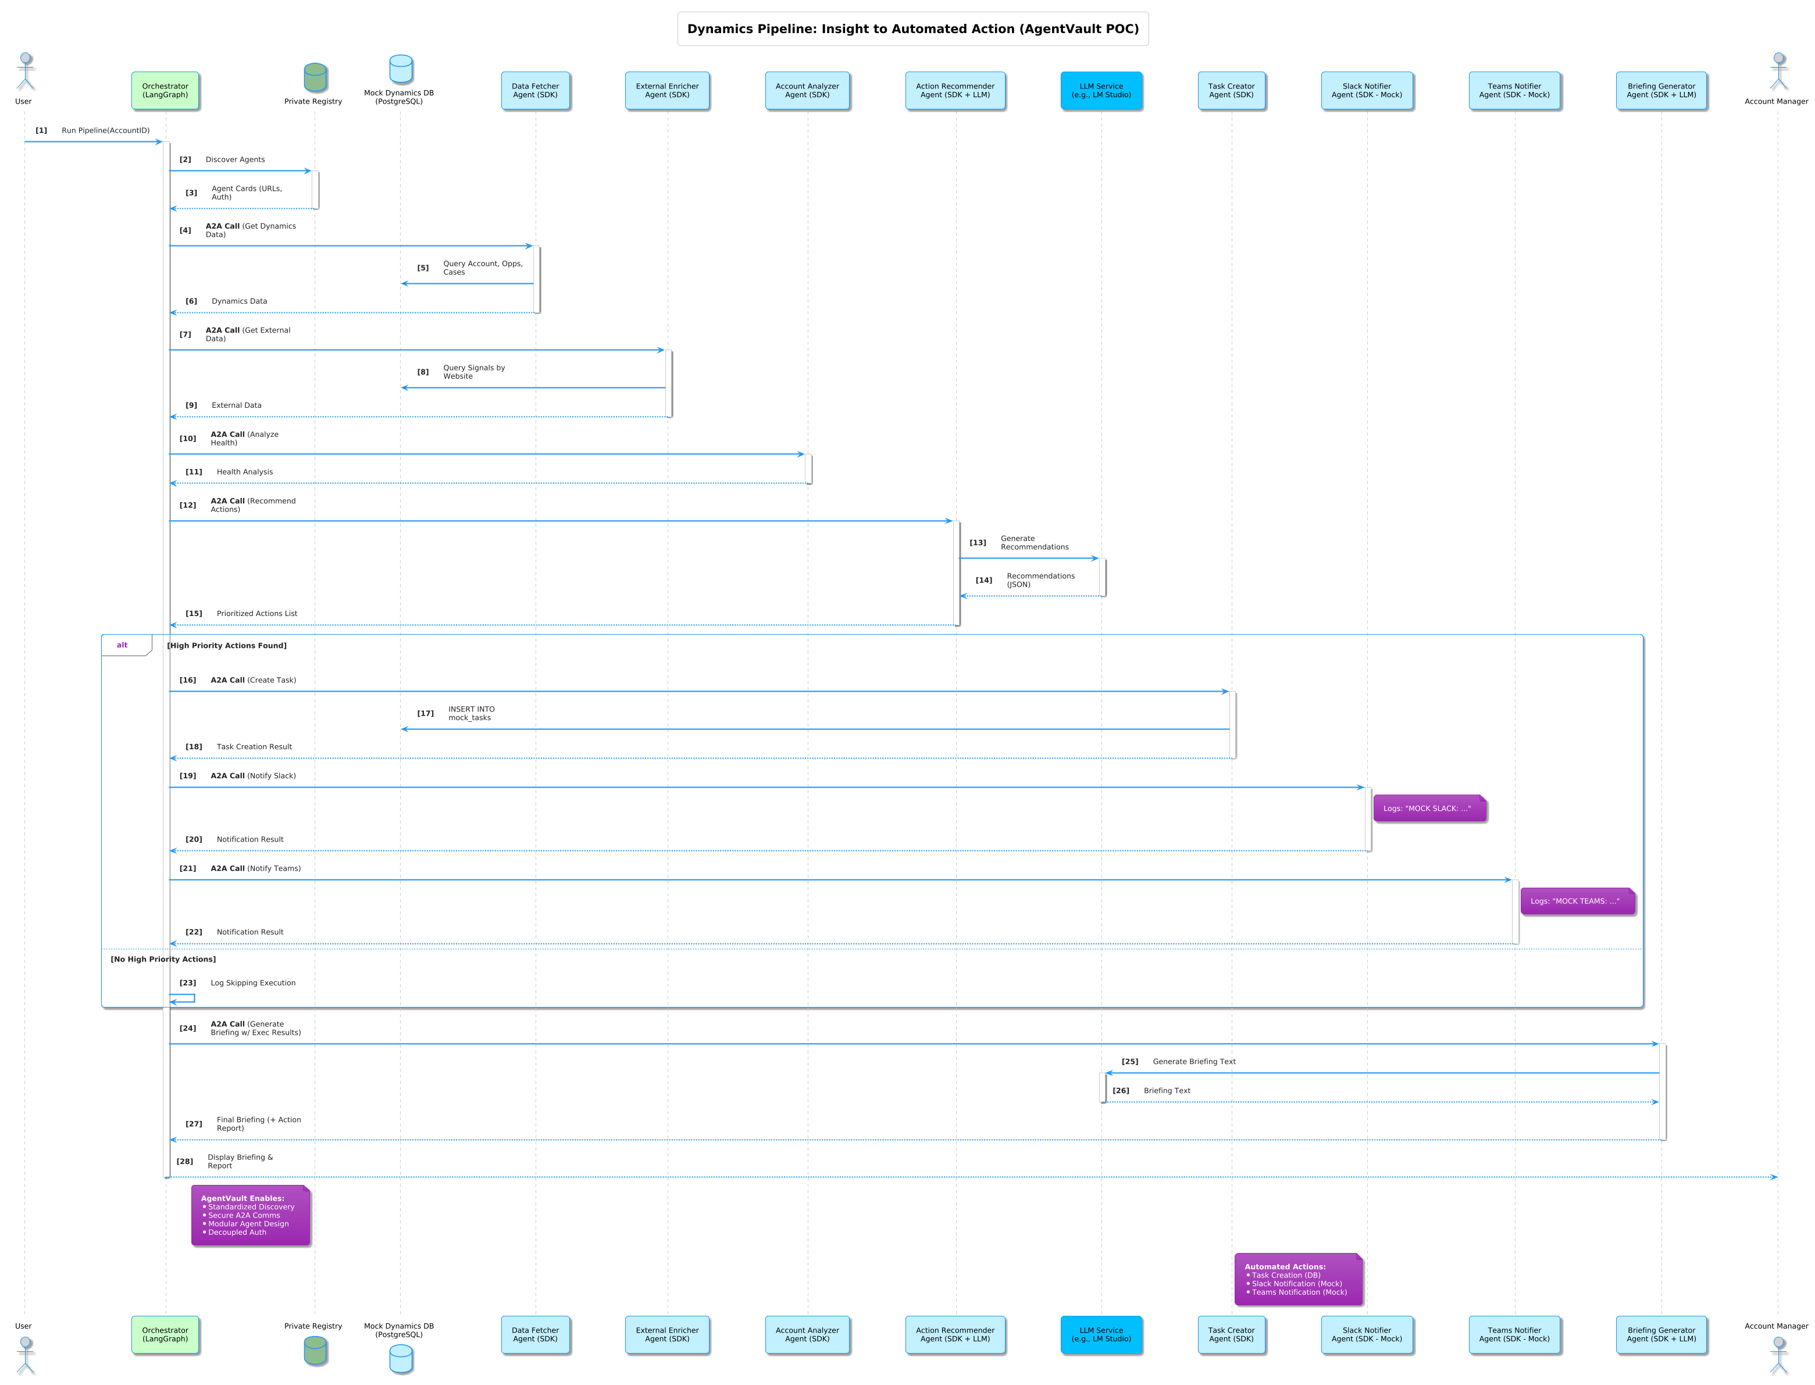Click the Data Fetcher Agent box in the header
Screen dimensions: 1815x1385
[535, 91]
